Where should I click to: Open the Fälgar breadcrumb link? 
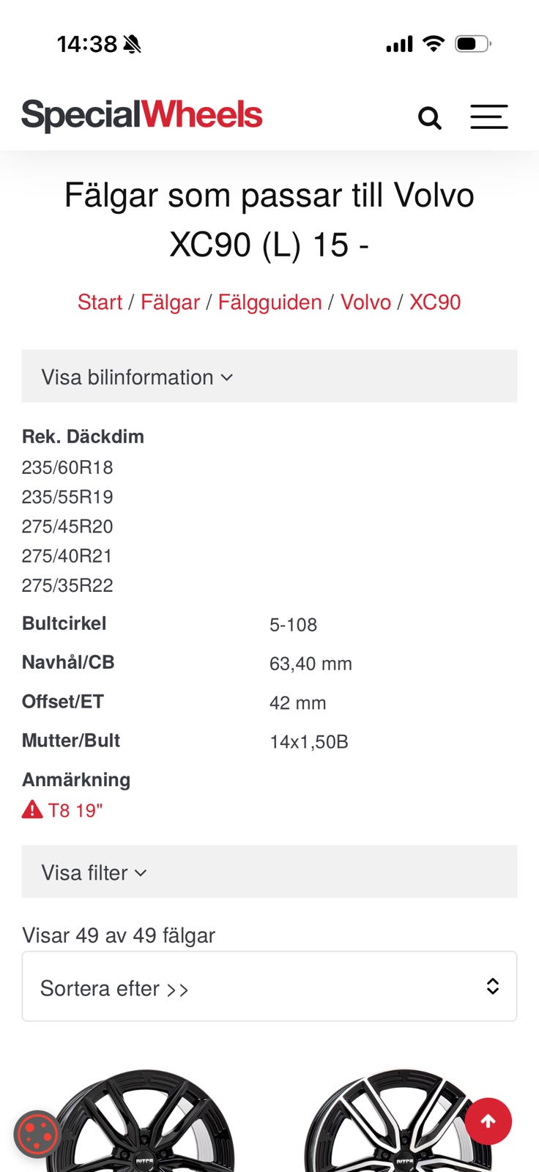tap(170, 303)
